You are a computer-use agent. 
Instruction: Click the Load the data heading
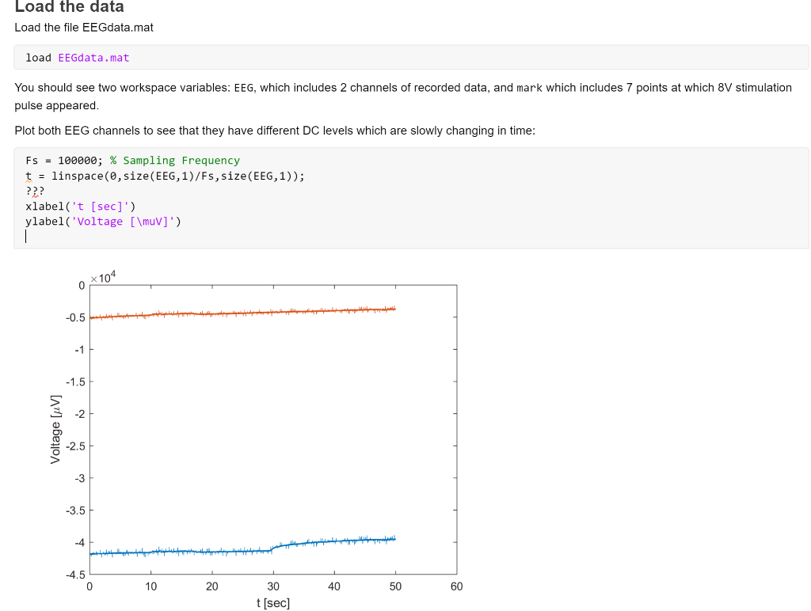coord(69,8)
